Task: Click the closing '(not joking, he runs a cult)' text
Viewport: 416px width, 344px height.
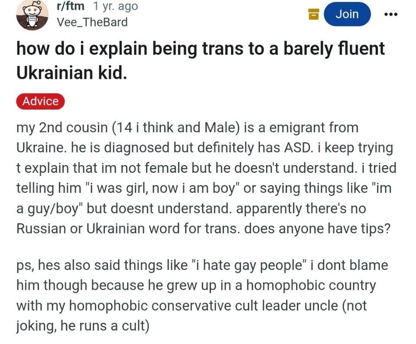Action: [82, 325]
